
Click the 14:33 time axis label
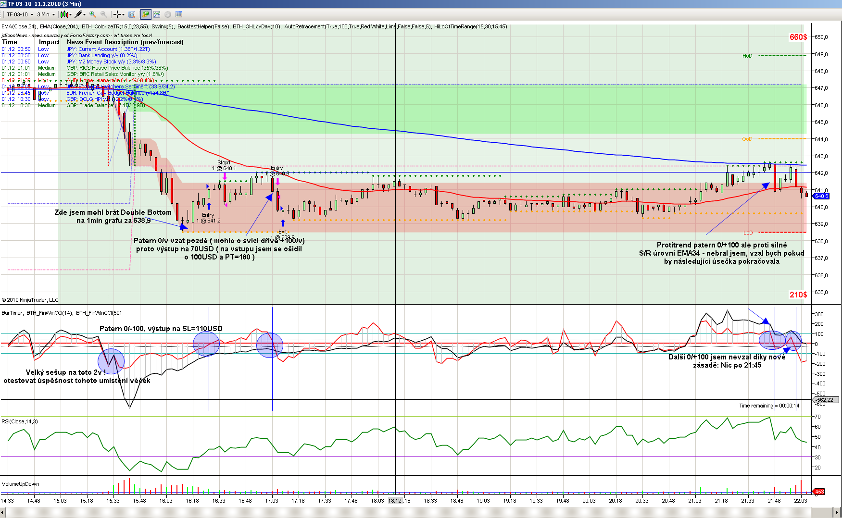(x=7, y=501)
